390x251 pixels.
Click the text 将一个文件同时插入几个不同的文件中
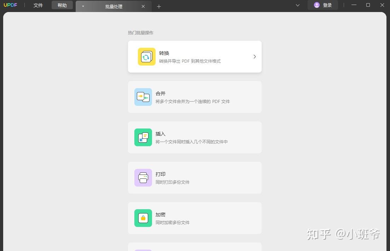click(x=192, y=142)
